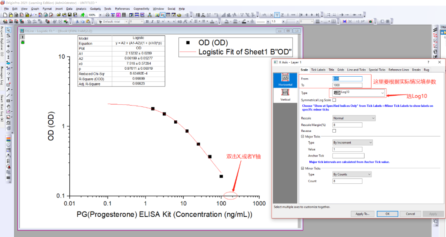Enable the Symmetrical Log Scale checkbox

334,100
